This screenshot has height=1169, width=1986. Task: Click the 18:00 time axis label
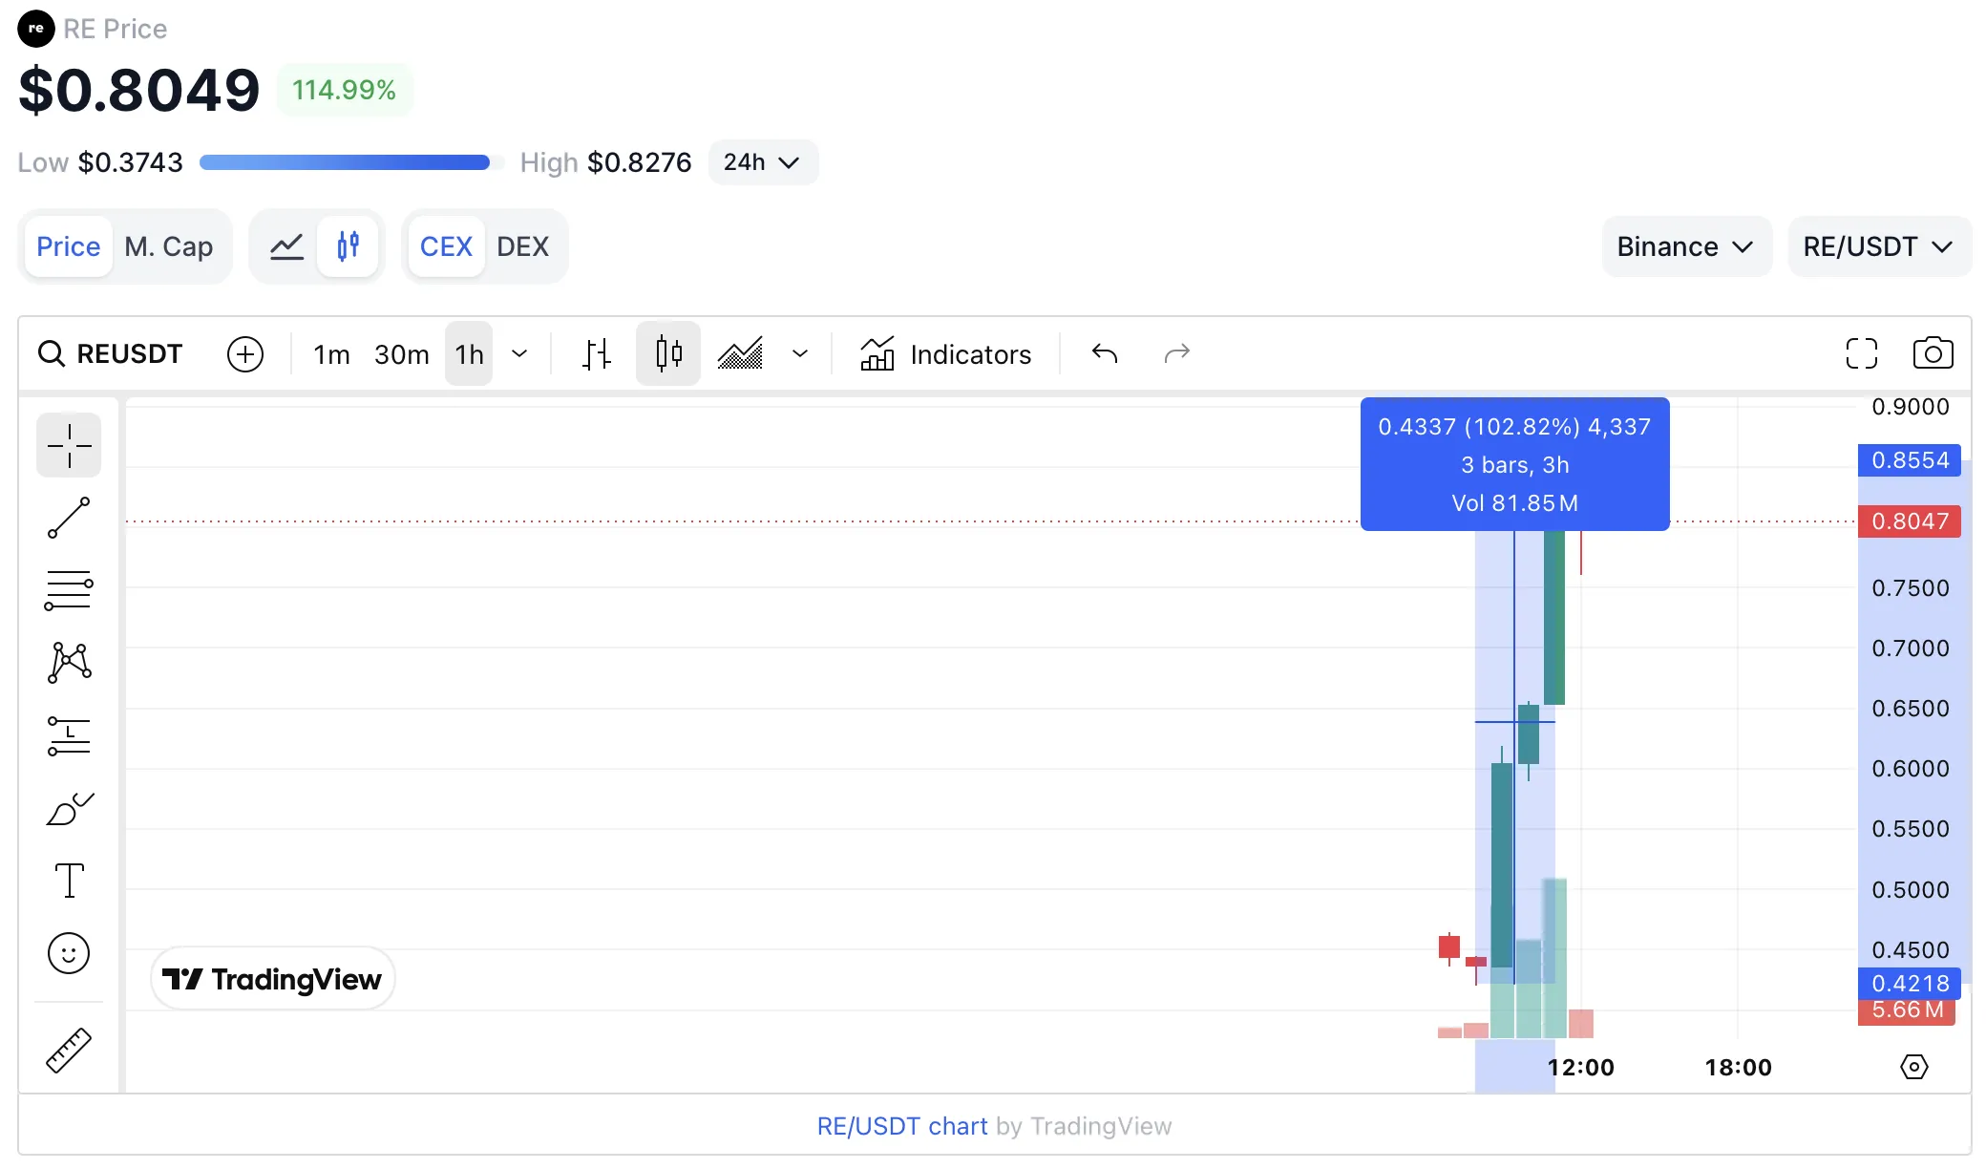pos(1739,1068)
